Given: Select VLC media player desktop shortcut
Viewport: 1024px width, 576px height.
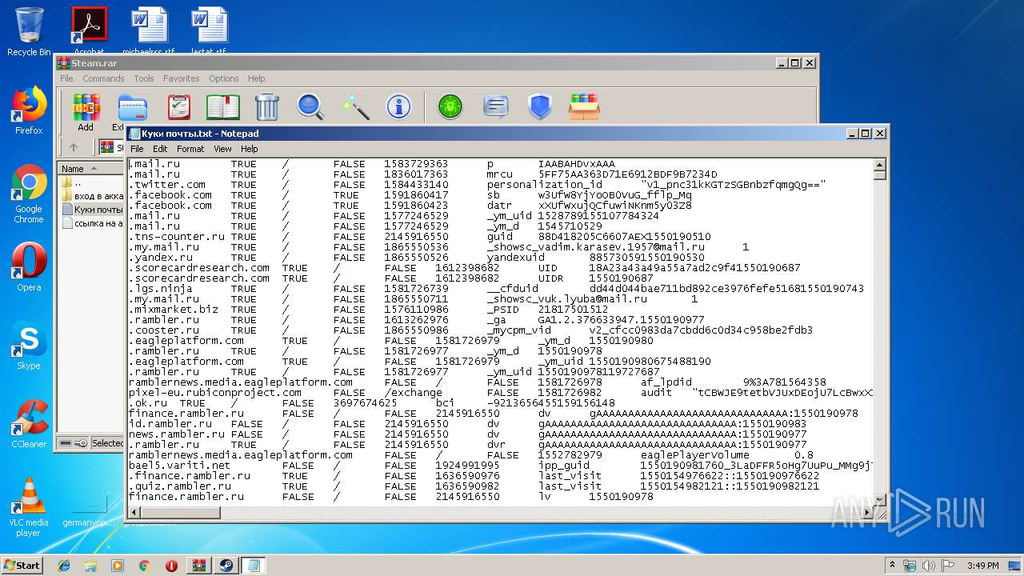Looking at the screenshot, I should tap(29, 508).
